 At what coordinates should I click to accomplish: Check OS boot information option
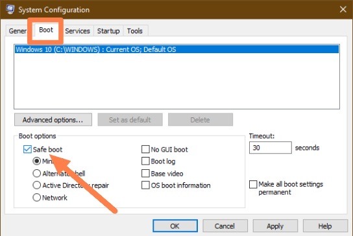click(x=145, y=185)
